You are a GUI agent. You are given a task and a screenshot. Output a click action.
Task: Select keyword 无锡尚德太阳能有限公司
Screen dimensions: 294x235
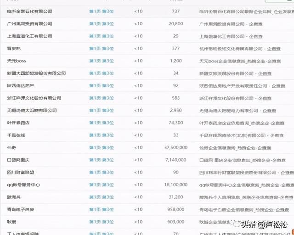pyautogui.click(x=32, y=110)
